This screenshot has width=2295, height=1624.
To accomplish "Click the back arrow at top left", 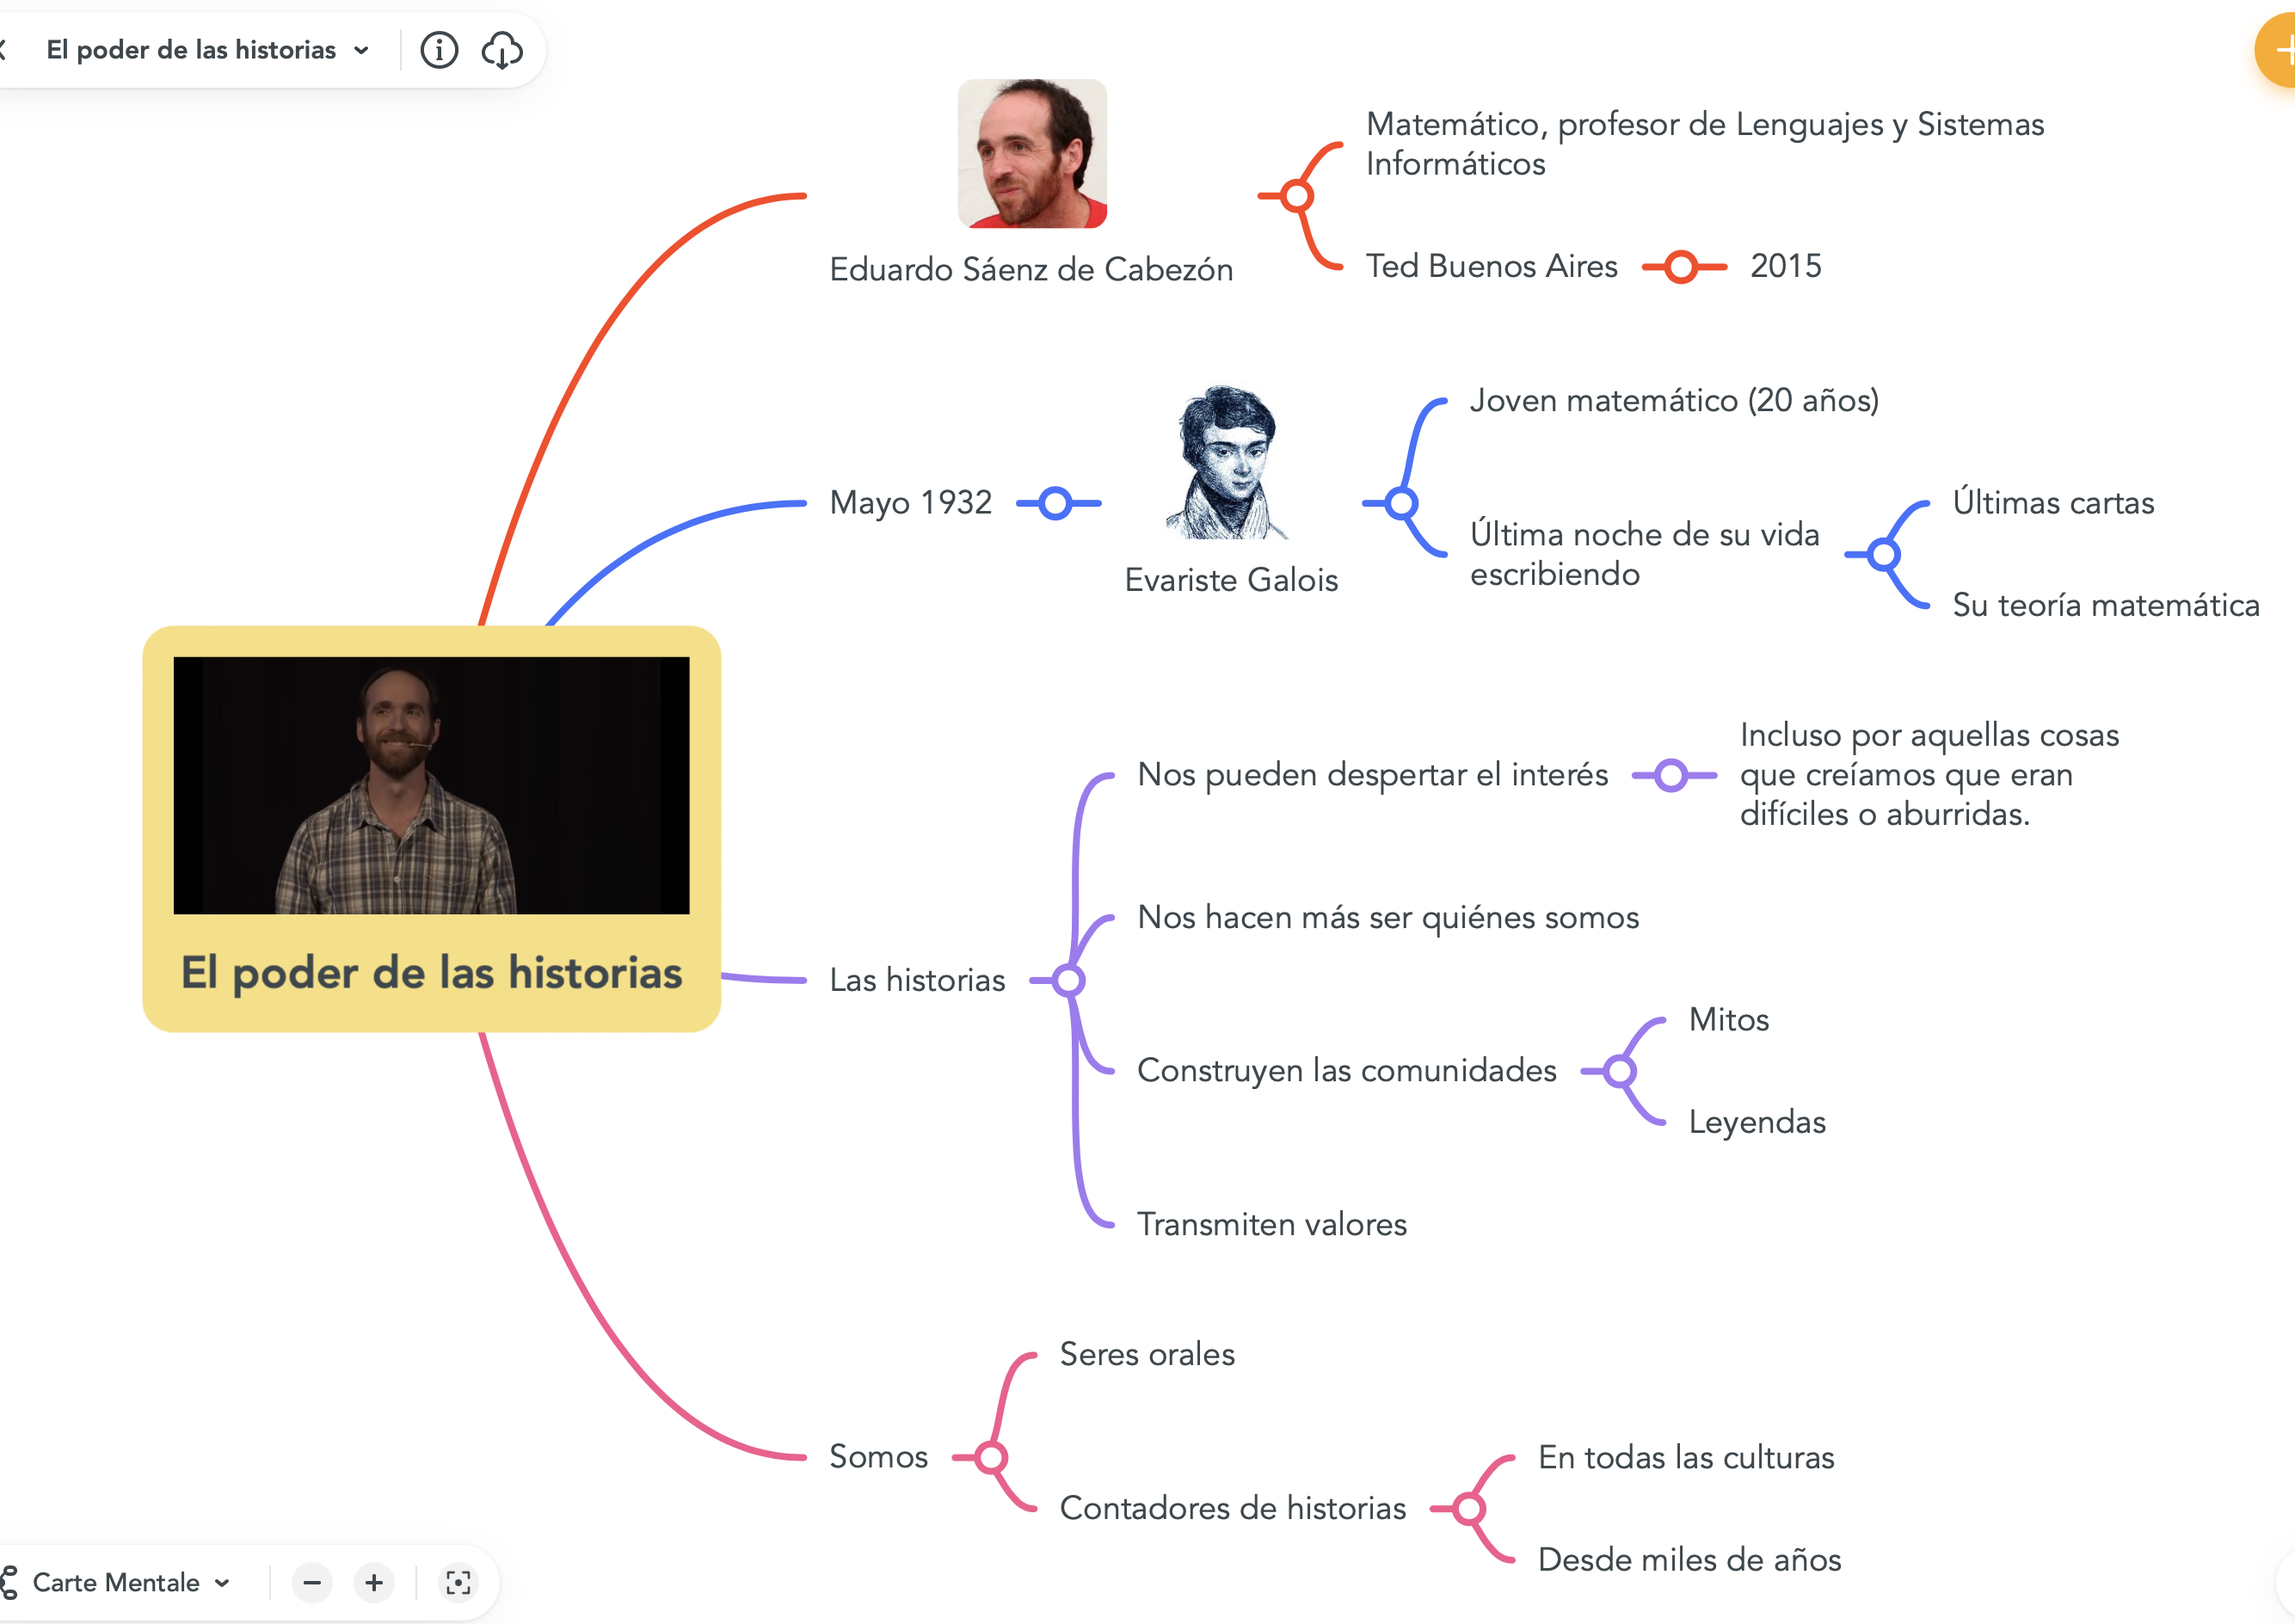I will coord(4,50).
